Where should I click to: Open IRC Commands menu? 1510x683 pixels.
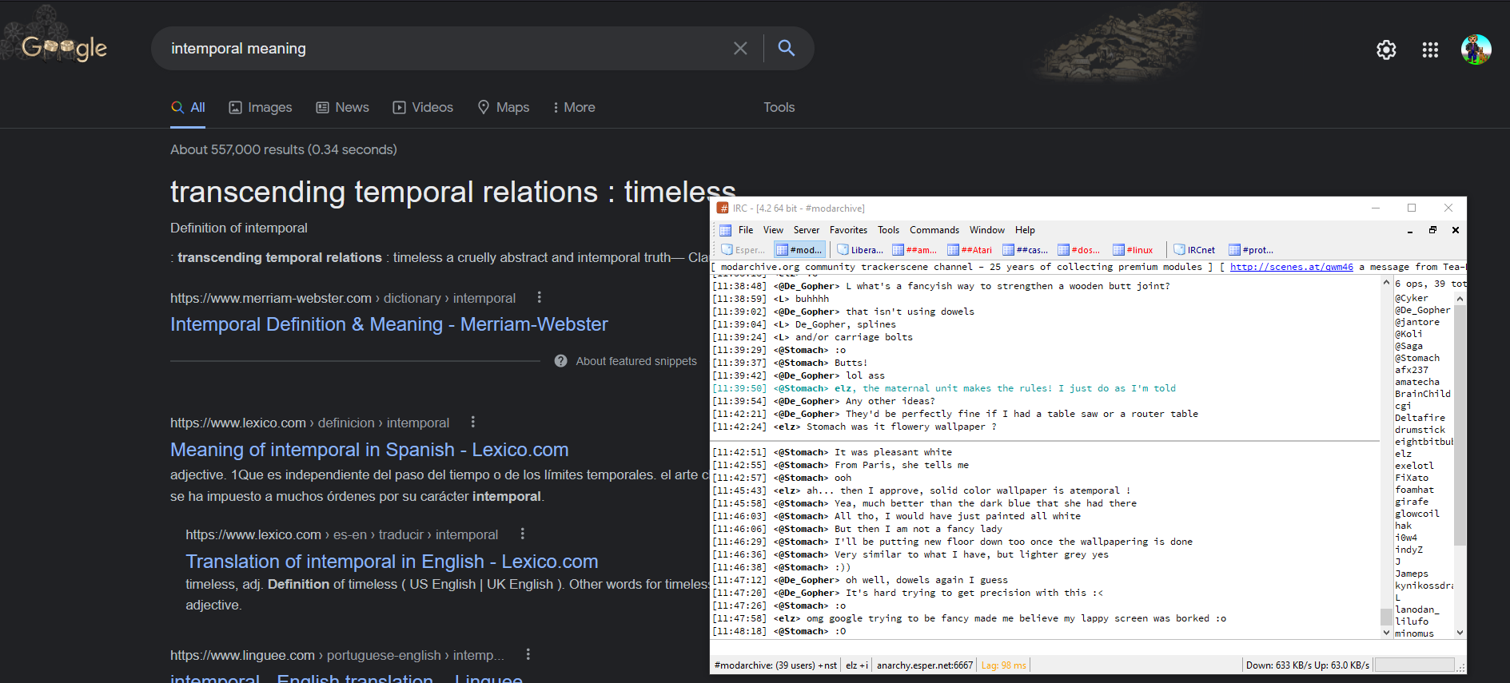934,230
